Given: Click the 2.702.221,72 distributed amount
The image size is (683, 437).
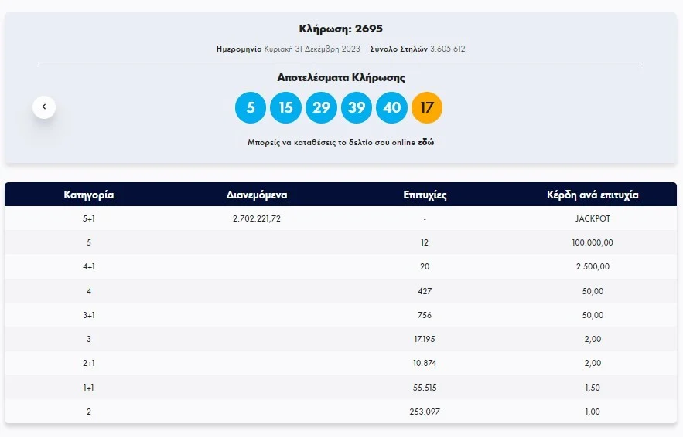Looking at the screenshot, I should coord(257,218).
